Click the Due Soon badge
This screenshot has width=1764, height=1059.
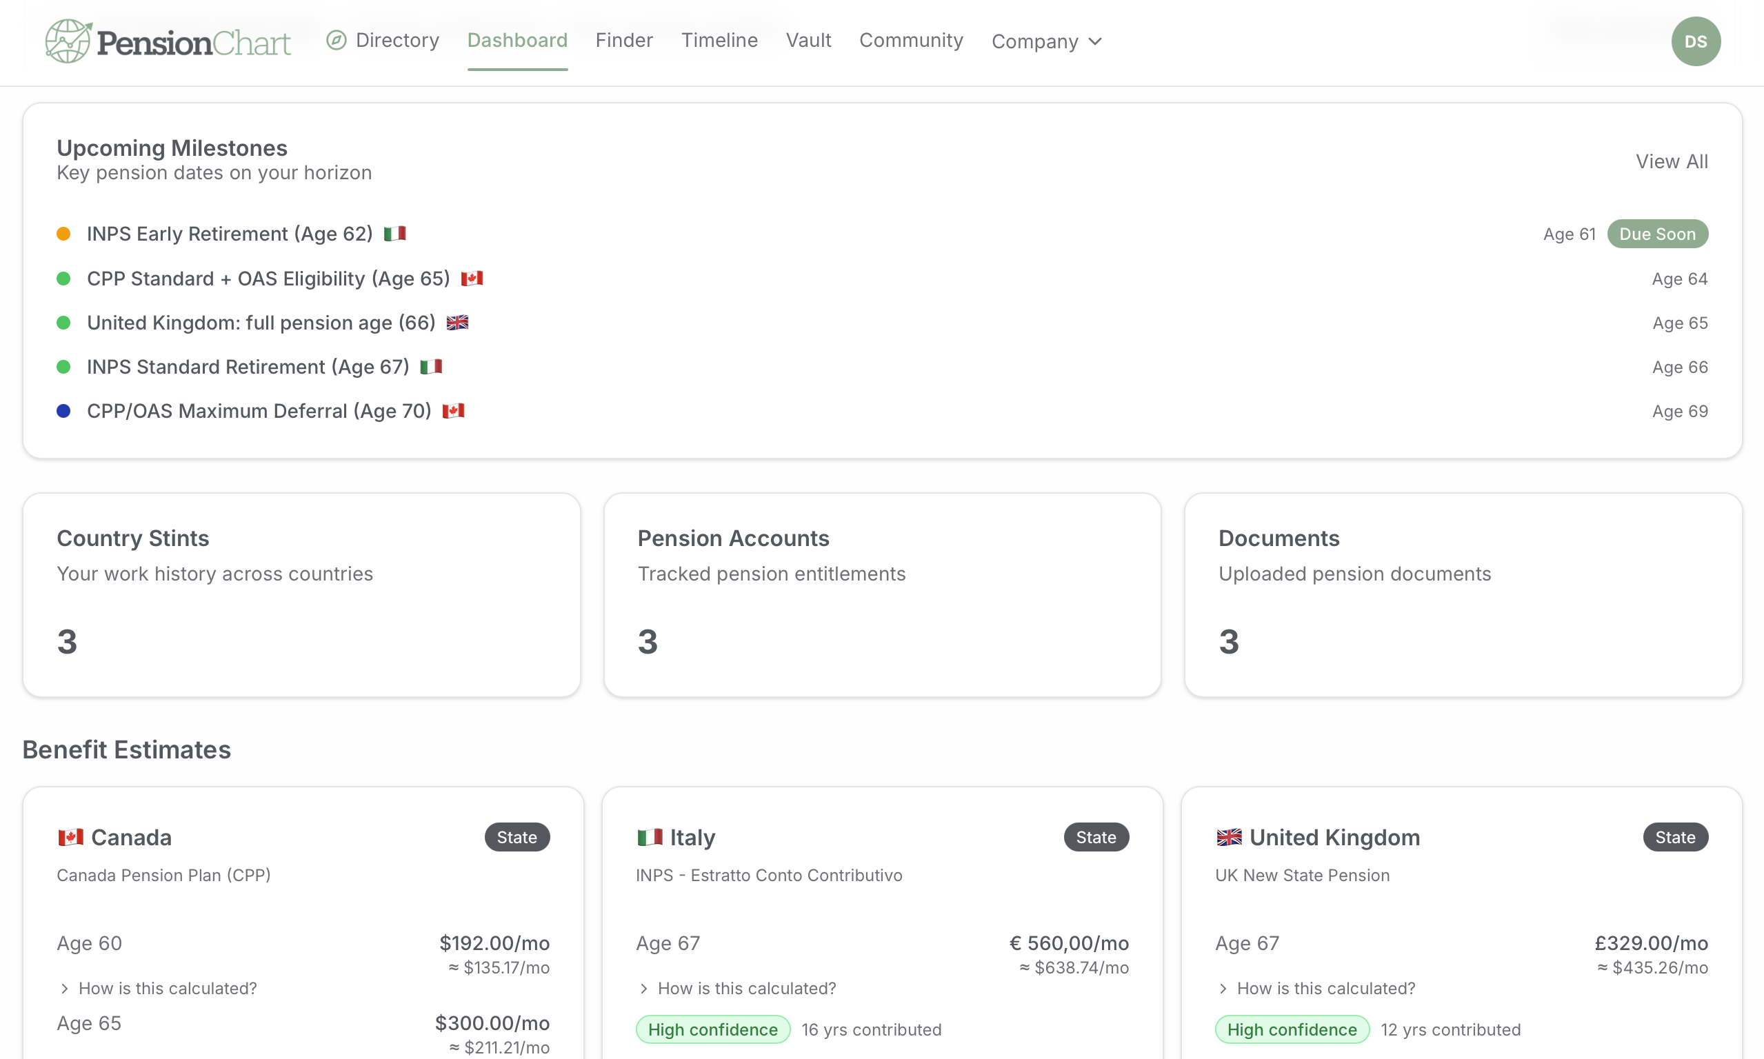(x=1658, y=234)
